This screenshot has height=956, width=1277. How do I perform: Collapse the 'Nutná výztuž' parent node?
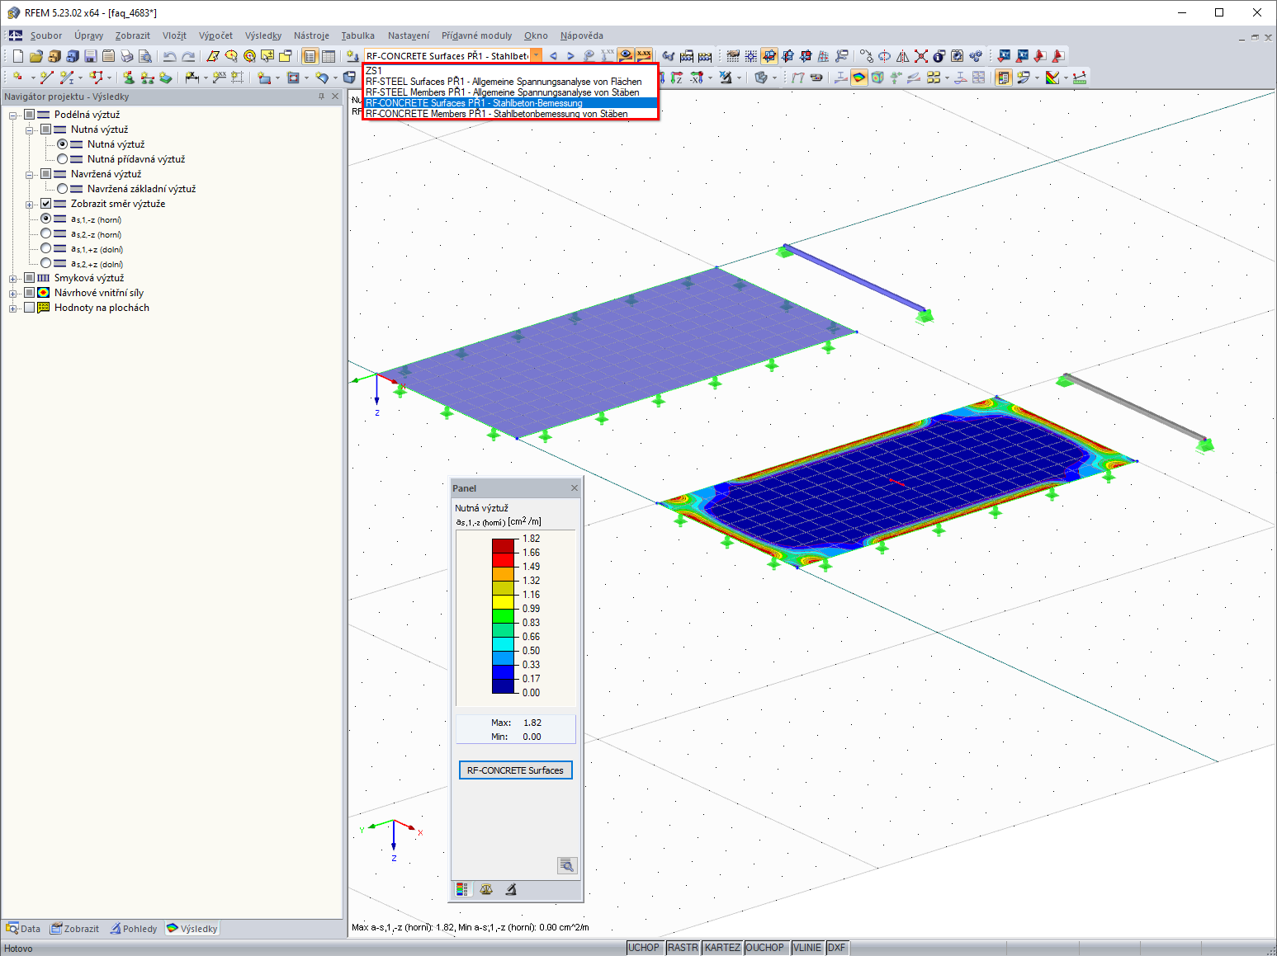[x=29, y=130]
